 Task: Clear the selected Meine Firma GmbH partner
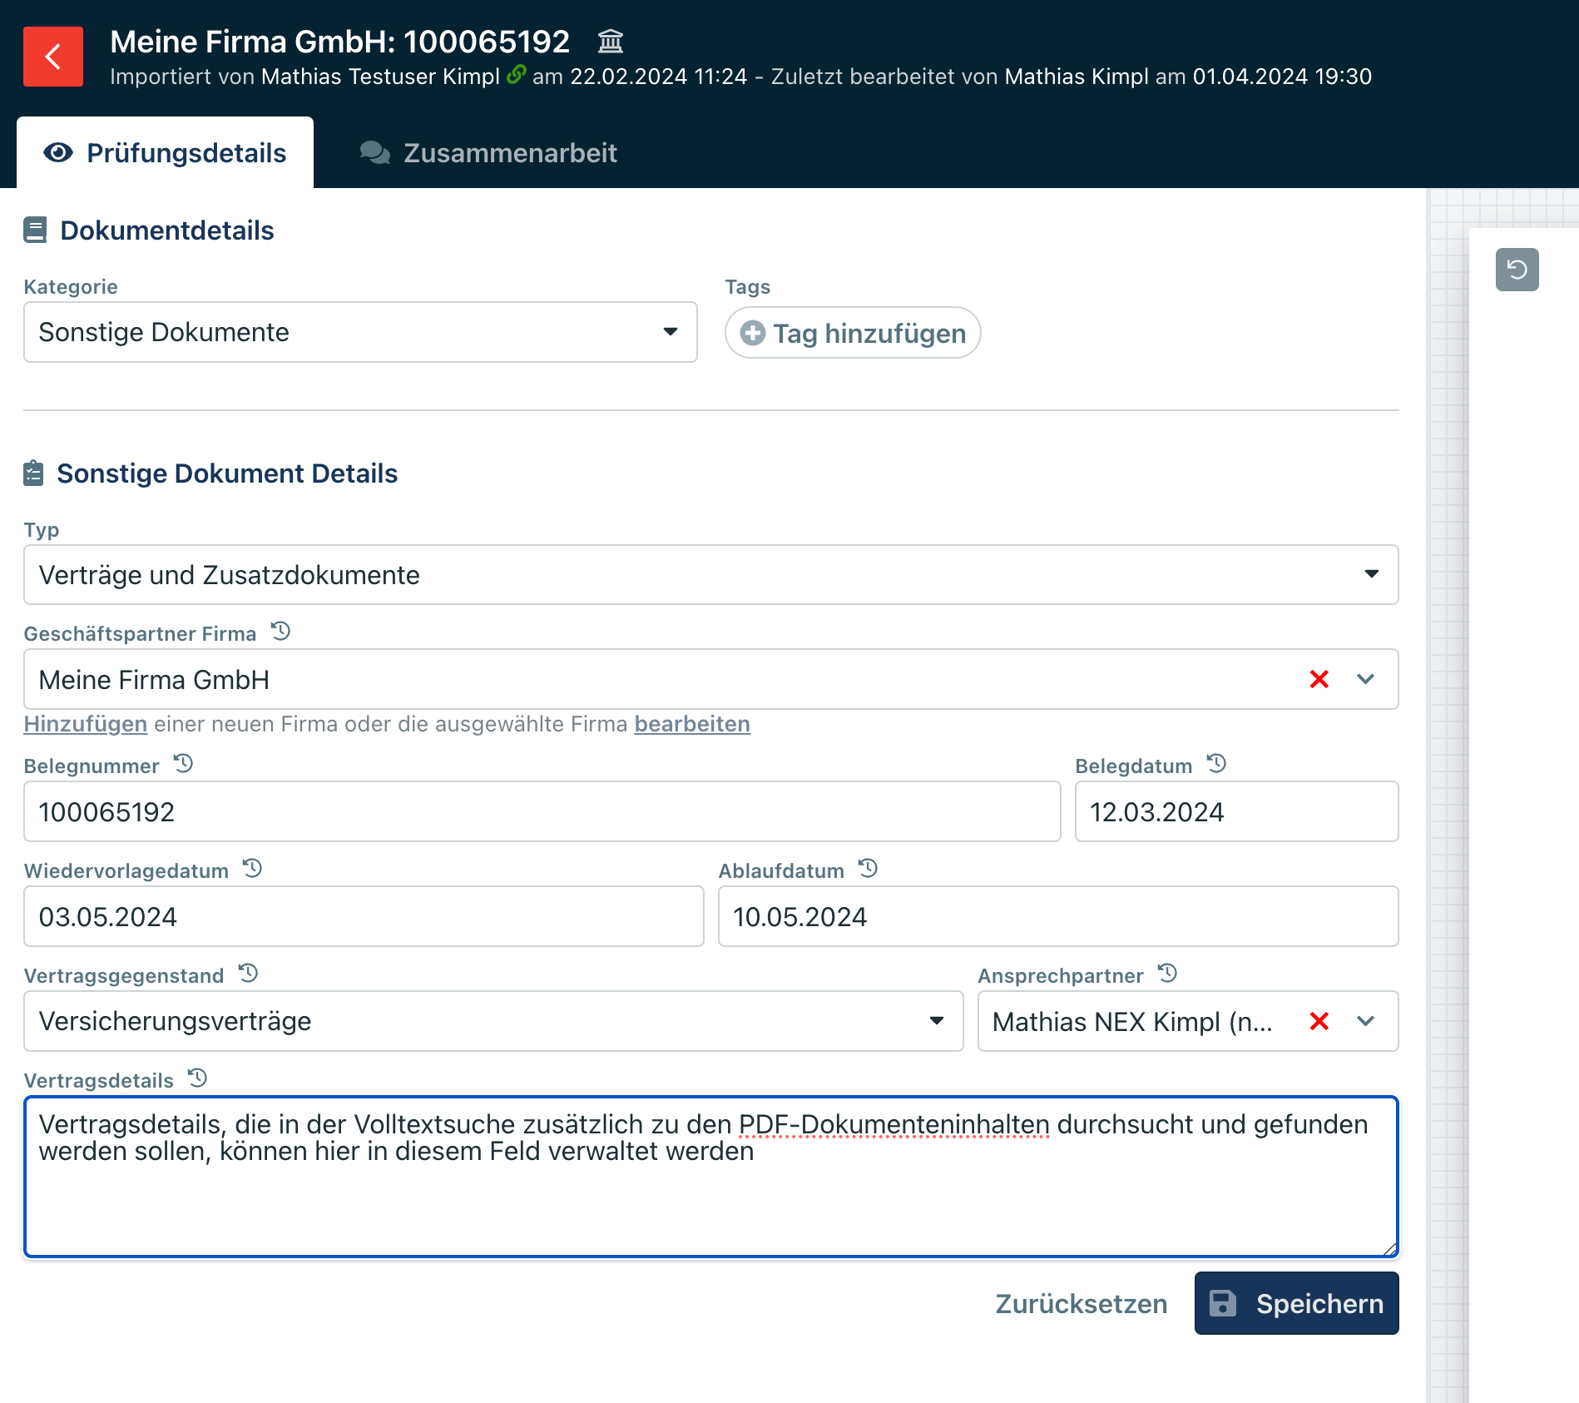click(x=1319, y=679)
